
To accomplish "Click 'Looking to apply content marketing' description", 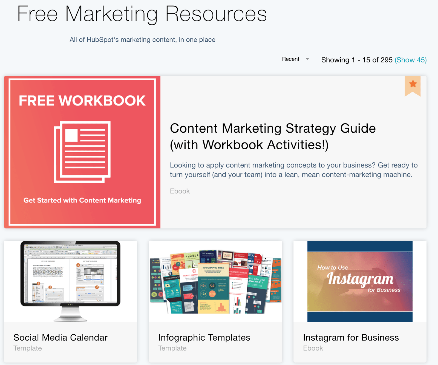I will (294, 170).
